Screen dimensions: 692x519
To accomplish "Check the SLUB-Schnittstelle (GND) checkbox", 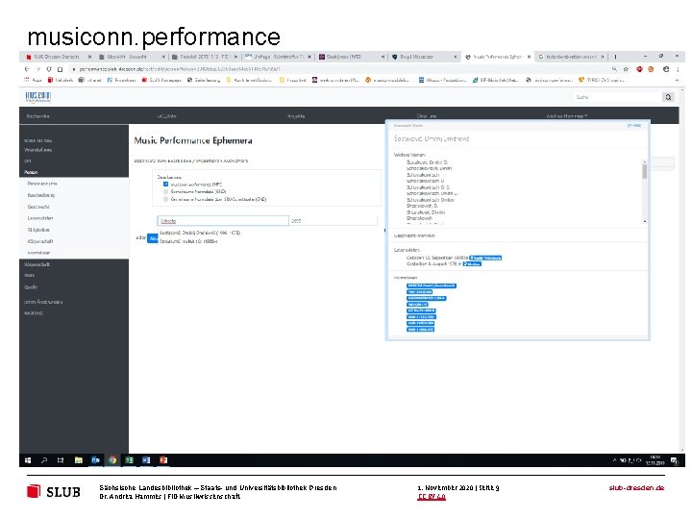I will [x=166, y=200].
